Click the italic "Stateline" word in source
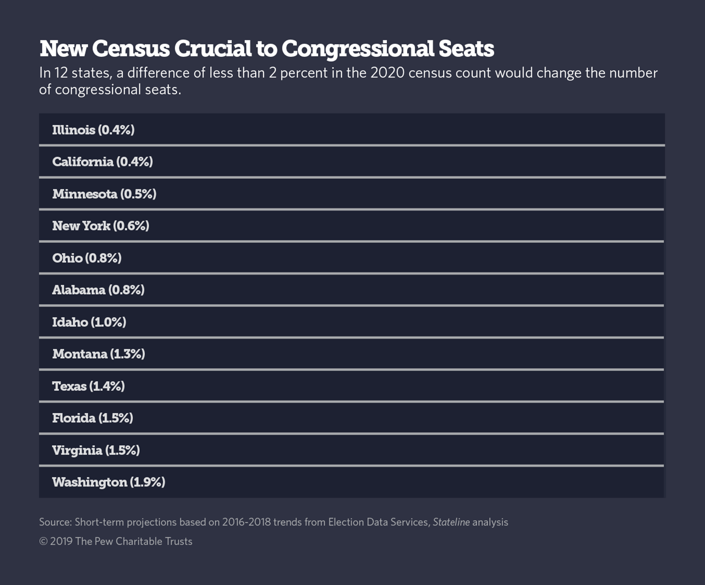 [451, 522]
